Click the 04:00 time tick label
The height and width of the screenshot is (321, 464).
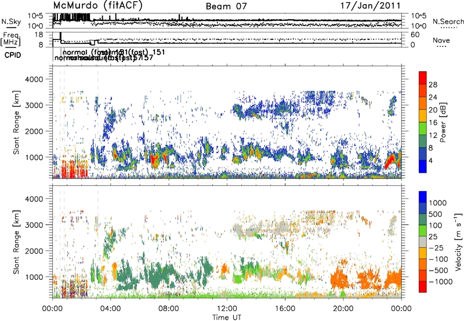(x=110, y=309)
